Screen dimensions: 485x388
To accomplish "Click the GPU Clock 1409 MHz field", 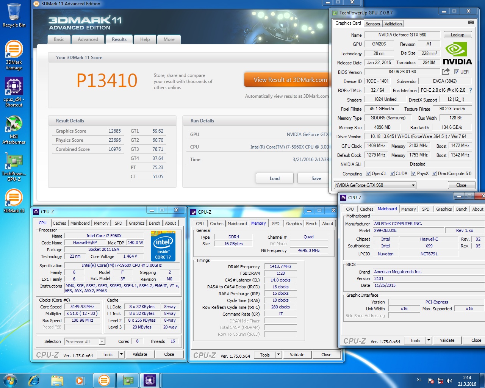I will tap(376, 145).
